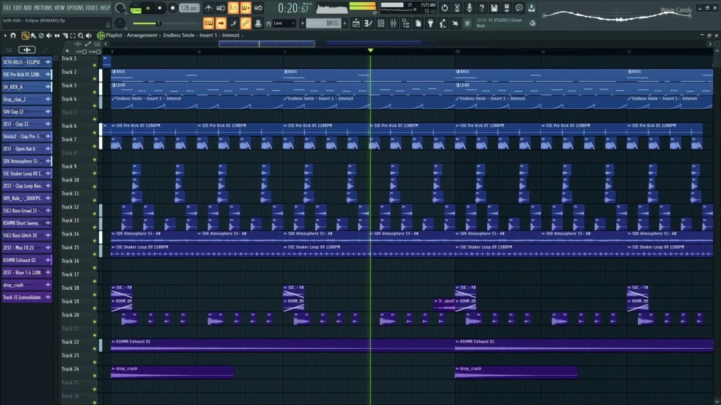Toggle the step editing icon
Viewport: 721px width, 405px height.
[x=233, y=23]
